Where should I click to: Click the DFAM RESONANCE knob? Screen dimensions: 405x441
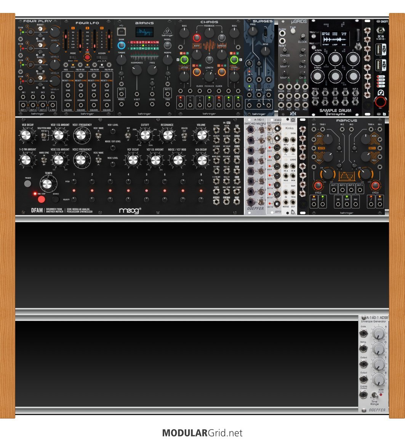[x=168, y=135]
